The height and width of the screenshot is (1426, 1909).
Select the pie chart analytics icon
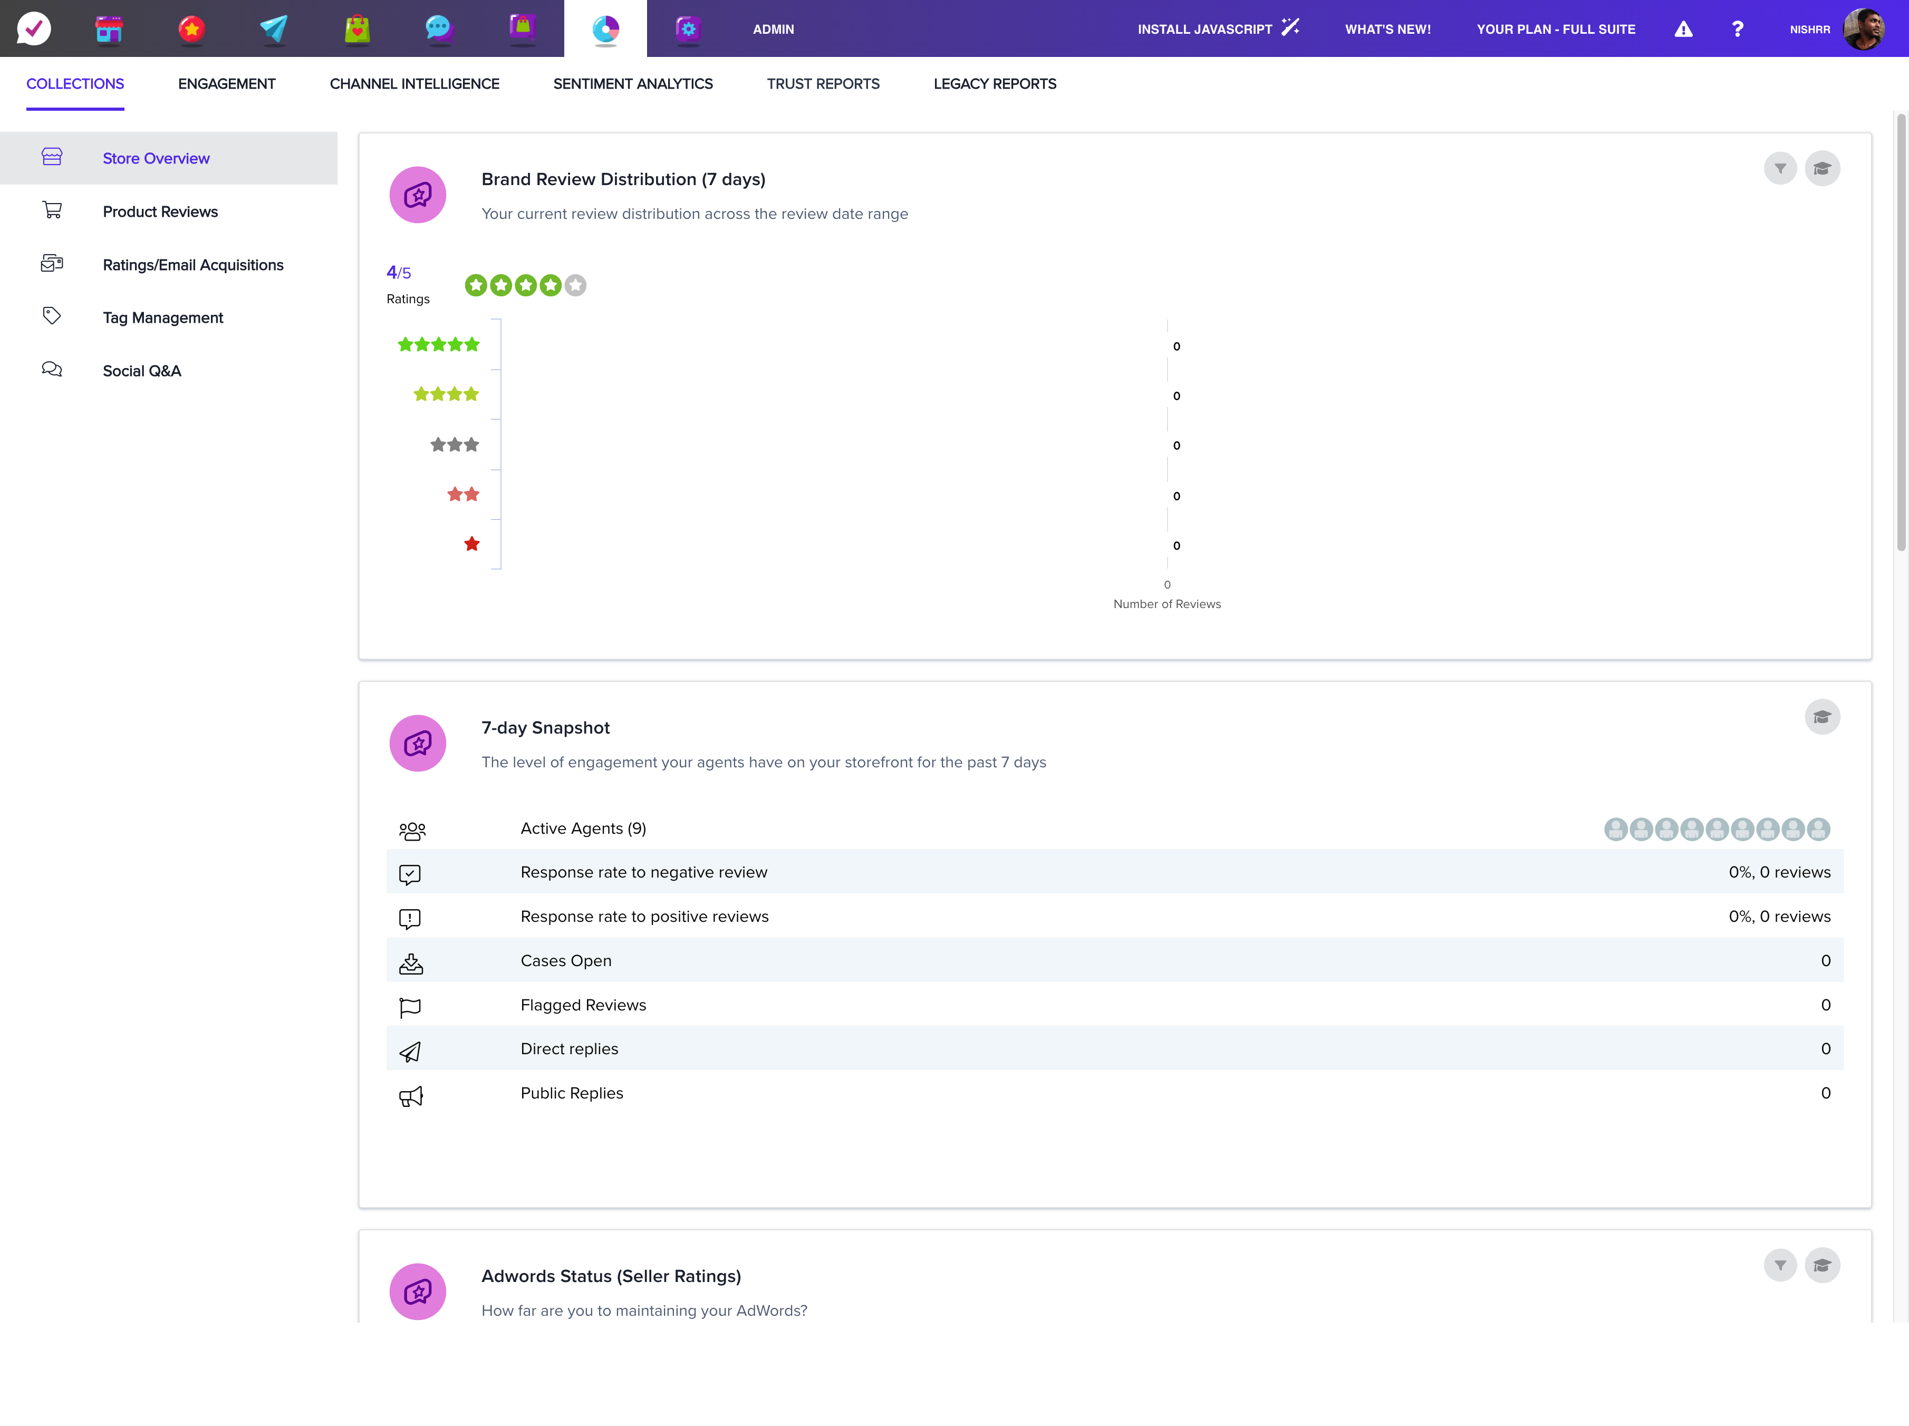point(606,30)
